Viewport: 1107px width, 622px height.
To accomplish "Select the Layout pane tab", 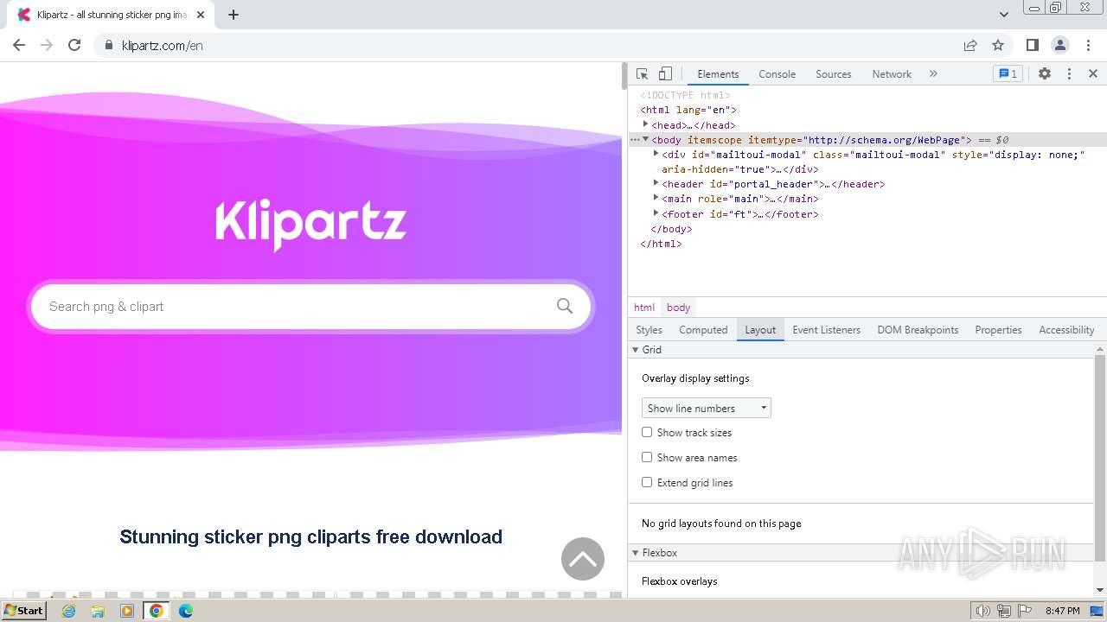I will [x=760, y=330].
